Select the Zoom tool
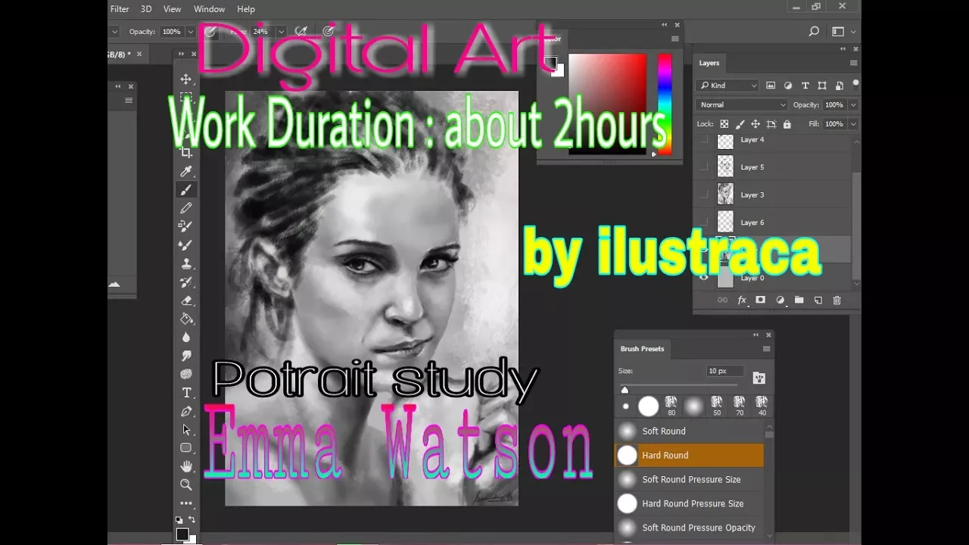This screenshot has height=545, width=969. [186, 484]
